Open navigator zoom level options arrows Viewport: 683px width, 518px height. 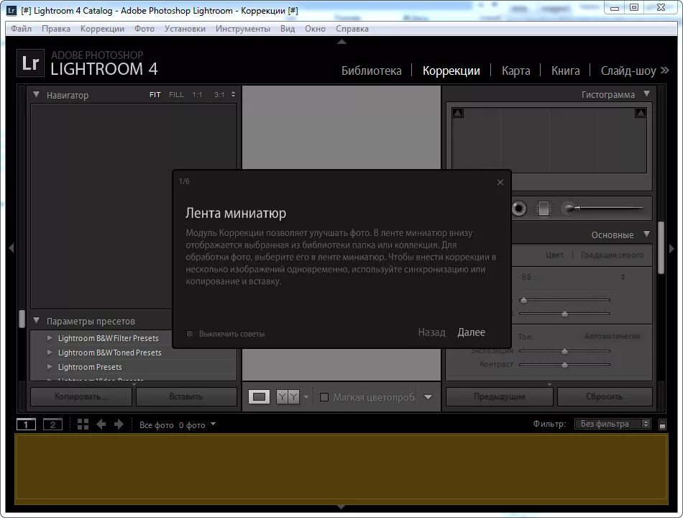pos(233,94)
